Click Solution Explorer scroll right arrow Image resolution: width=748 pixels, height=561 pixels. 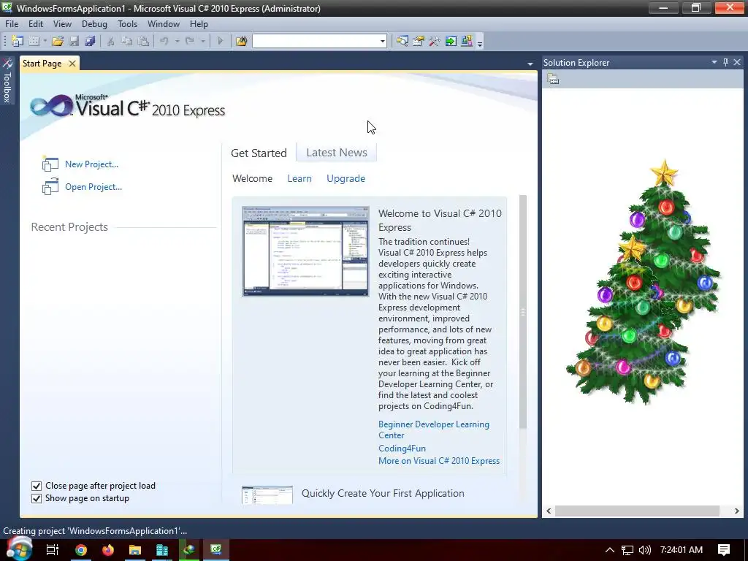click(x=736, y=511)
